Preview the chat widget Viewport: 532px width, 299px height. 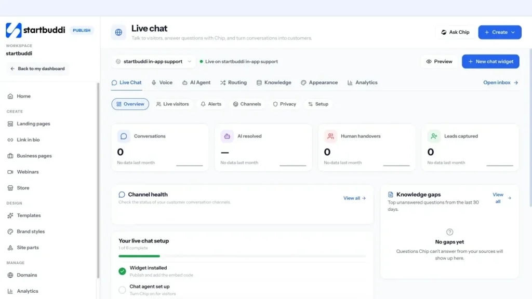pos(439,62)
